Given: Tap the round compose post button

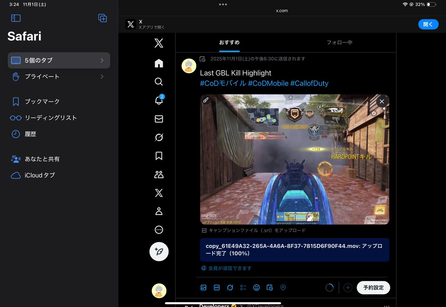Looking at the screenshot, I should pyautogui.click(x=159, y=251).
